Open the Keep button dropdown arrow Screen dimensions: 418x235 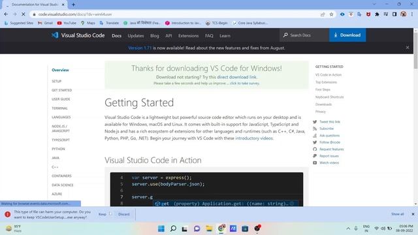point(110,214)
